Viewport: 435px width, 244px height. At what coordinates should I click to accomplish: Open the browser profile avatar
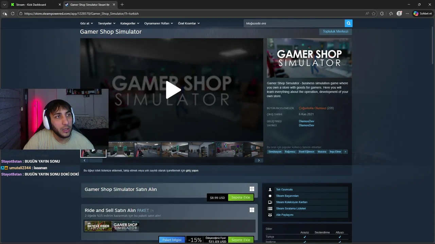[399, 14]
